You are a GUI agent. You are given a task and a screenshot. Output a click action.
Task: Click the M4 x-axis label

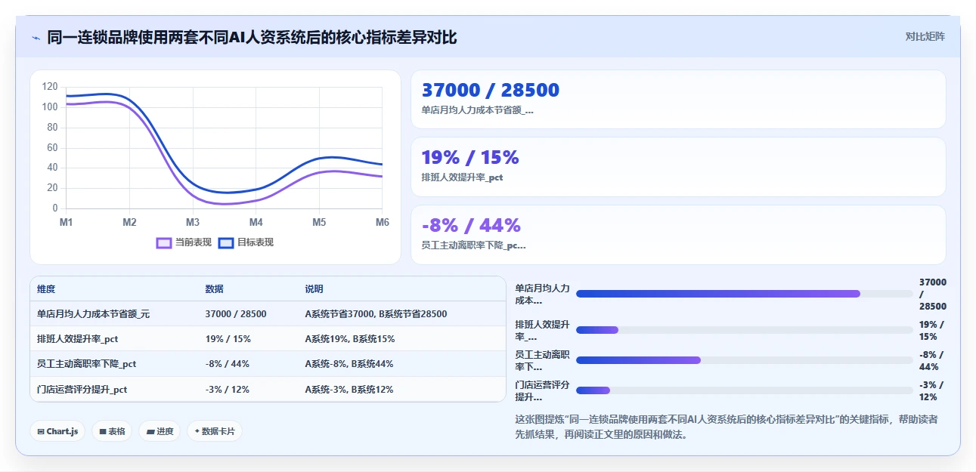pyautogui.click(x=256, y=222)
